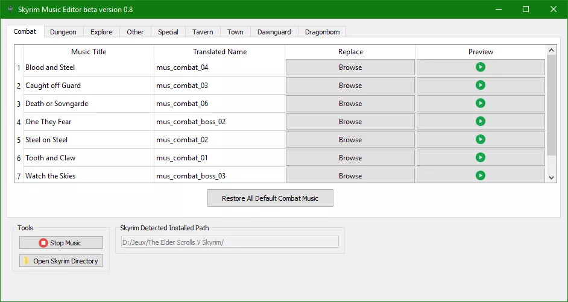Click Restore All Default Combat Music
This screenshot has height=302, width=568.
coord(270,198)
